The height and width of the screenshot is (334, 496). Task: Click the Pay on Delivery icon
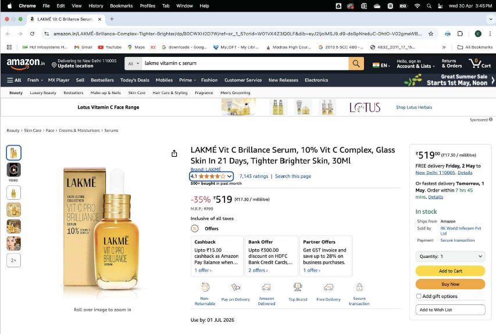235,287
